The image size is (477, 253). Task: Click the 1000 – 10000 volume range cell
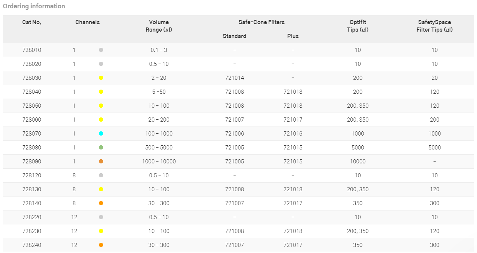[x=159, y=161]
